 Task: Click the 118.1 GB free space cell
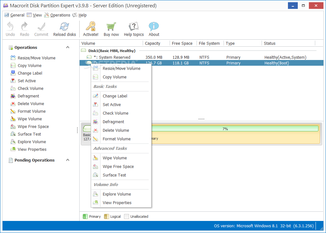click(x=181, y=63)
